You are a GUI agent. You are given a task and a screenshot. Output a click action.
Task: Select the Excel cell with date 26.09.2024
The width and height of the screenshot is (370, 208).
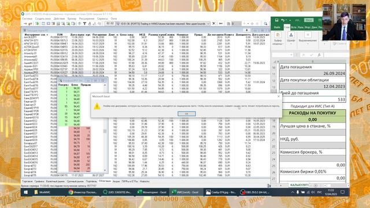pyautogui.click(x=313, y=73)
